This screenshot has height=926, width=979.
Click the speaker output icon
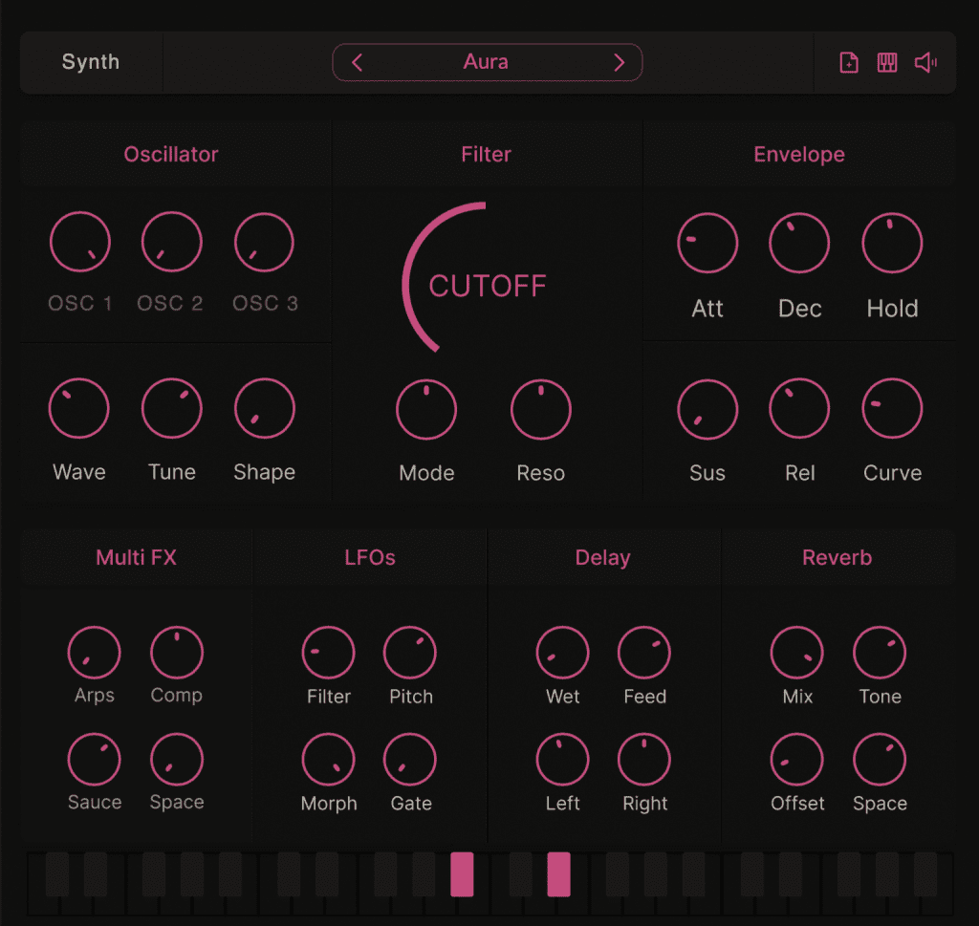click(925, 62)
